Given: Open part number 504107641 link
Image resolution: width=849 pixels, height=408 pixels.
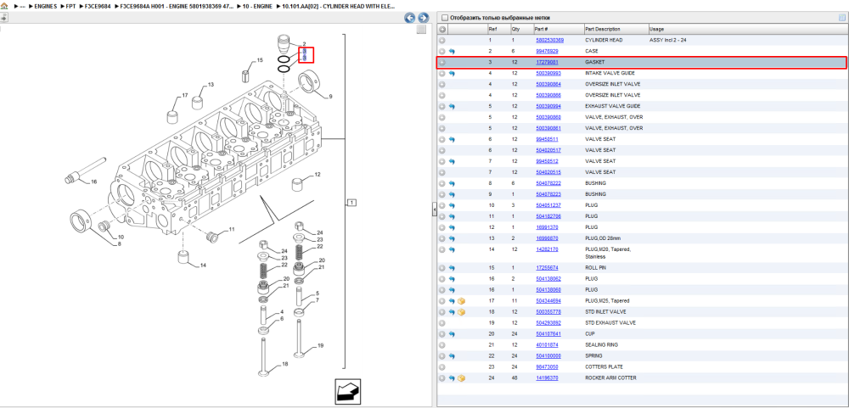Looking at the screenshot, I should pos(548,334).
